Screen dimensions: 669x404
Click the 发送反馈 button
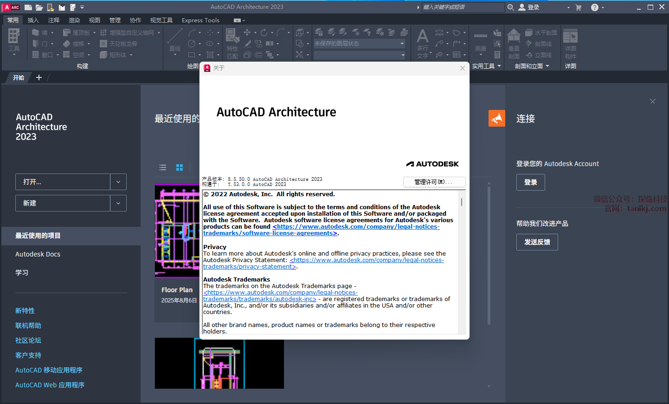tap(537, 242)
